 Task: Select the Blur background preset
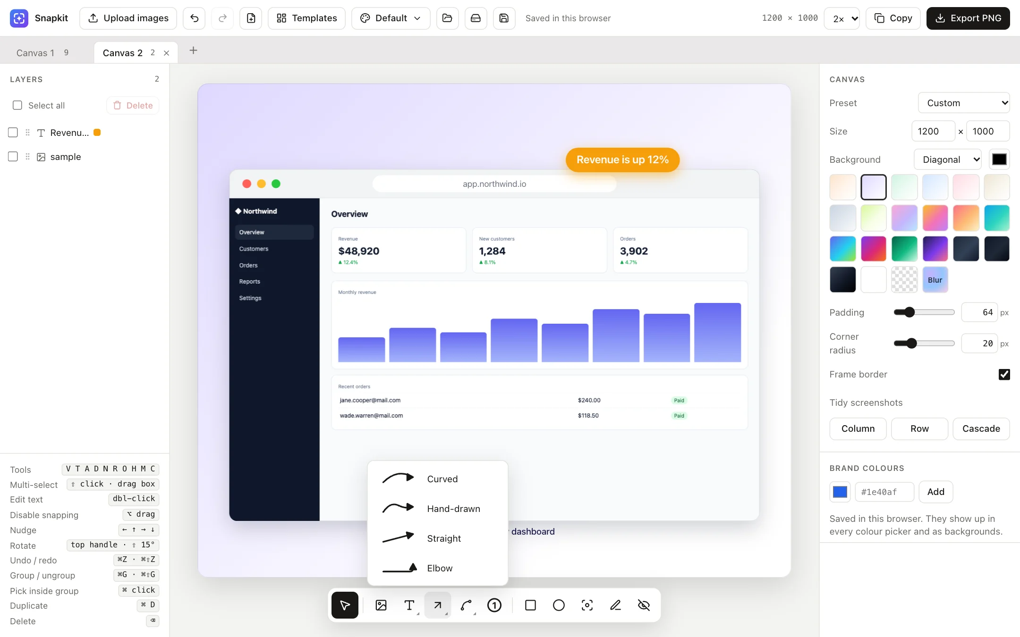pyautogui.click(x=935, y=280)
